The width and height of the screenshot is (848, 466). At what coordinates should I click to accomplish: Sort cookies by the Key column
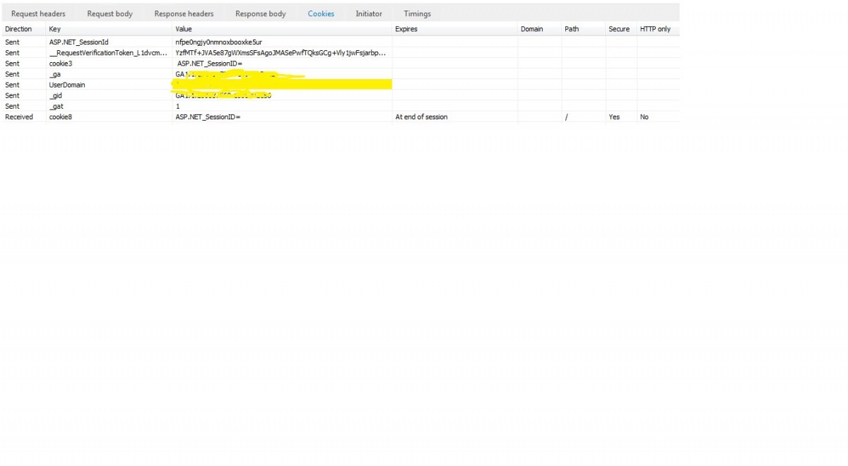coord(52,29)
